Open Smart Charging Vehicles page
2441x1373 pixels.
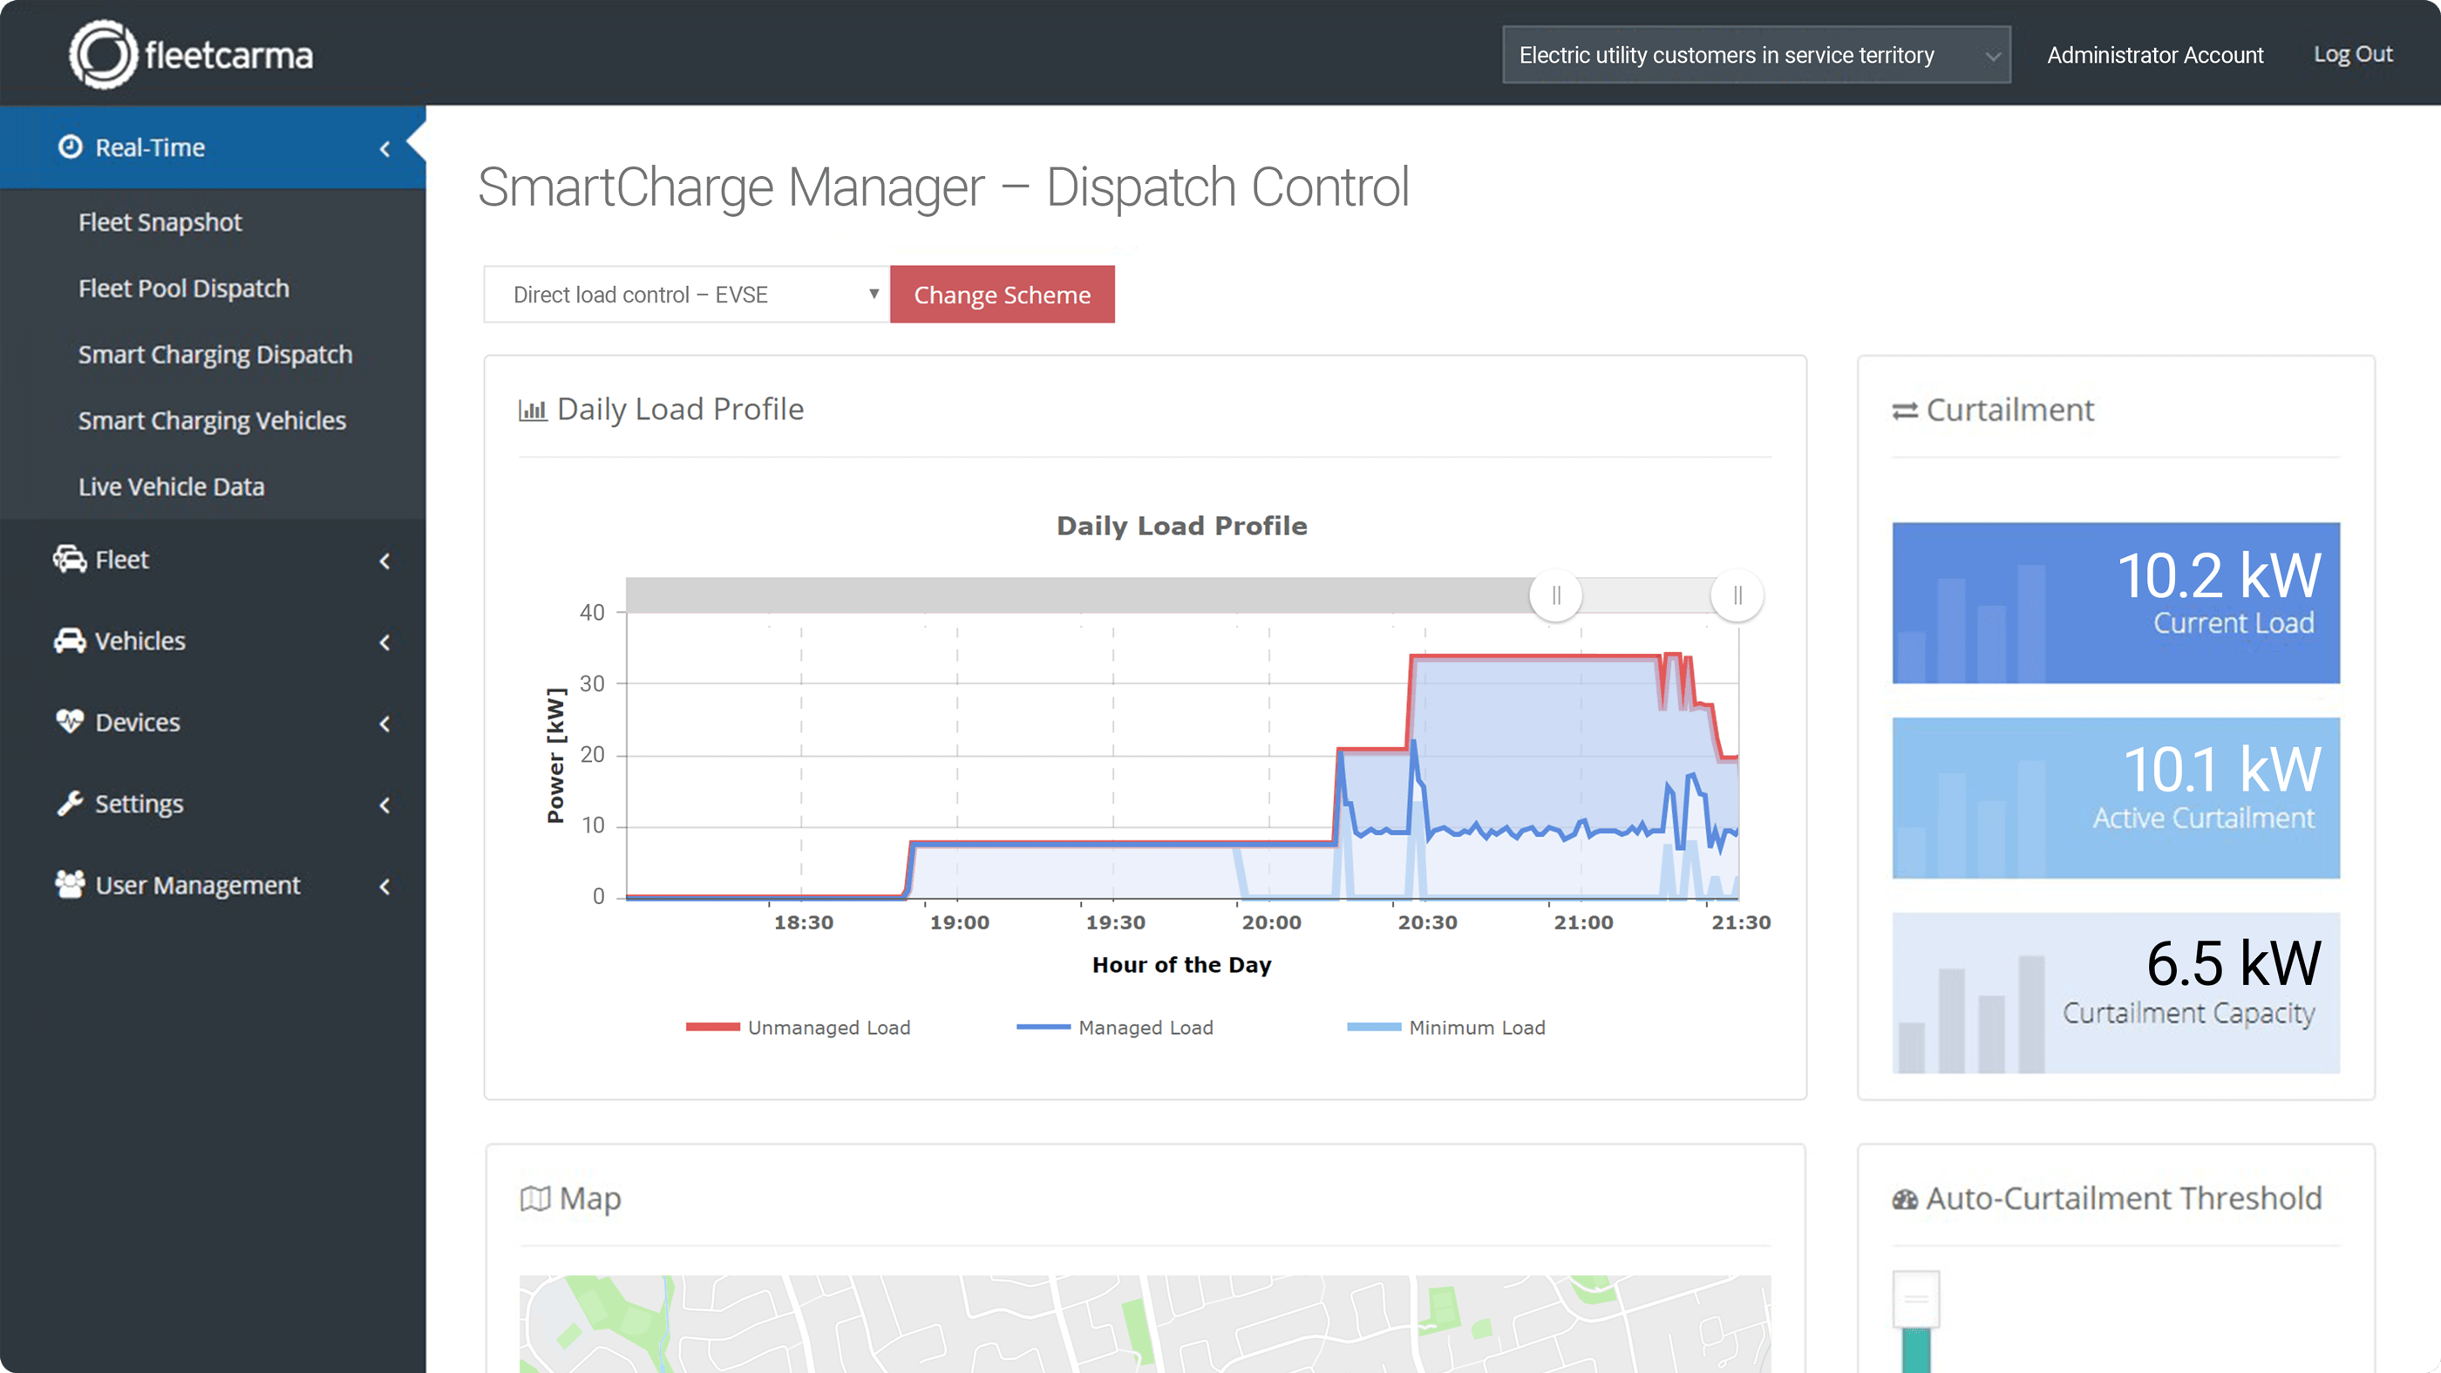coord(212,421)
